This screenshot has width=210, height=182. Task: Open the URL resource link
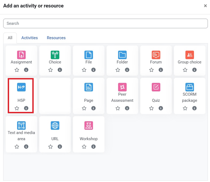[55, 139]
